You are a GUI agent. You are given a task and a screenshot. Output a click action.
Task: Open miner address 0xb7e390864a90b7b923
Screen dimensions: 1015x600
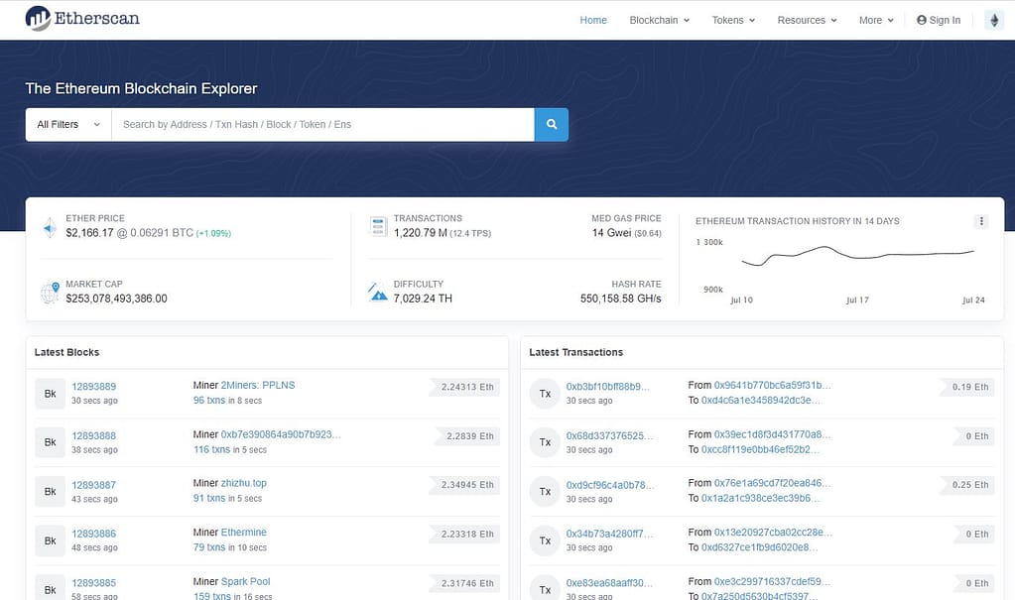coord(281,434)
